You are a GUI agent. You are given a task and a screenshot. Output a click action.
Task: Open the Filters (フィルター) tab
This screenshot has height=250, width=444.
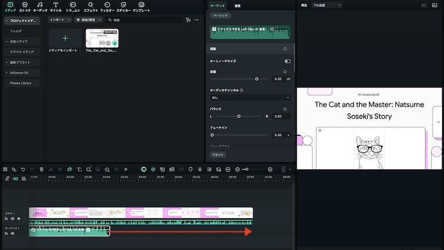click(x=107, y=7)
